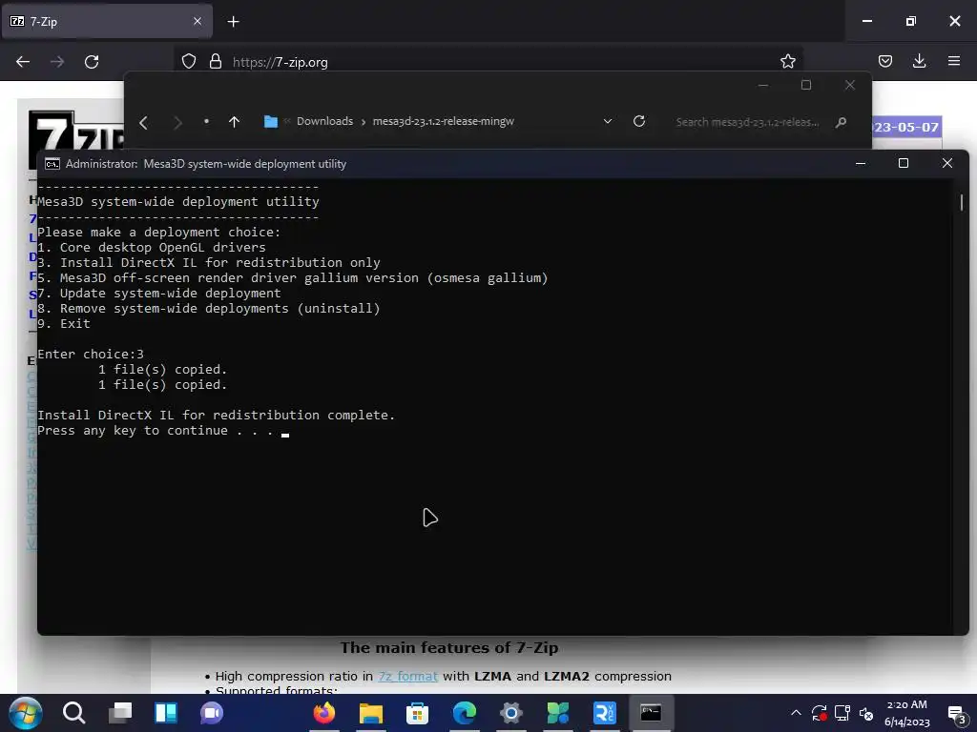Click Explorer search magnifier icon
The image size is (977, 732).
click(841, 122)
